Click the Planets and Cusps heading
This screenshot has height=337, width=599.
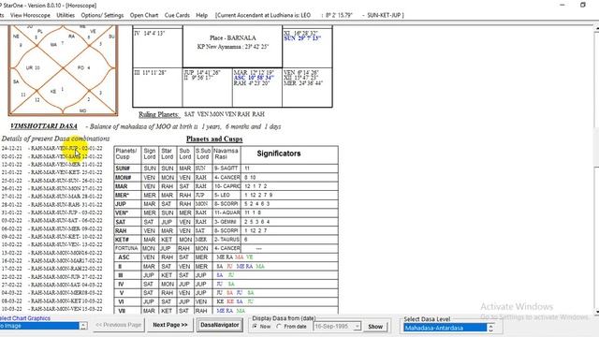coord(214,139)
